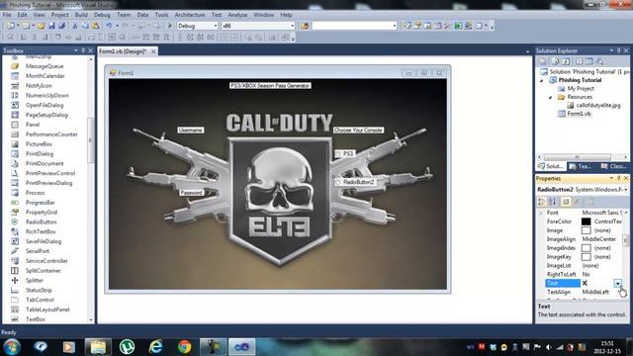The width and height of the screenshot is (633, 356).
Task: Click the Find in Files icon beside platform combo
Action: point(305,26)
